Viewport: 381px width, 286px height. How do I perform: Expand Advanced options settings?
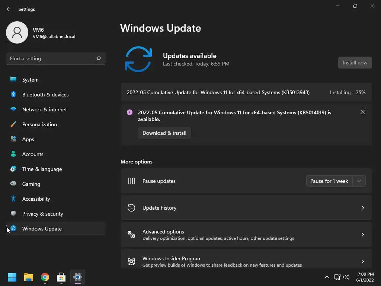tap(246, 235)
